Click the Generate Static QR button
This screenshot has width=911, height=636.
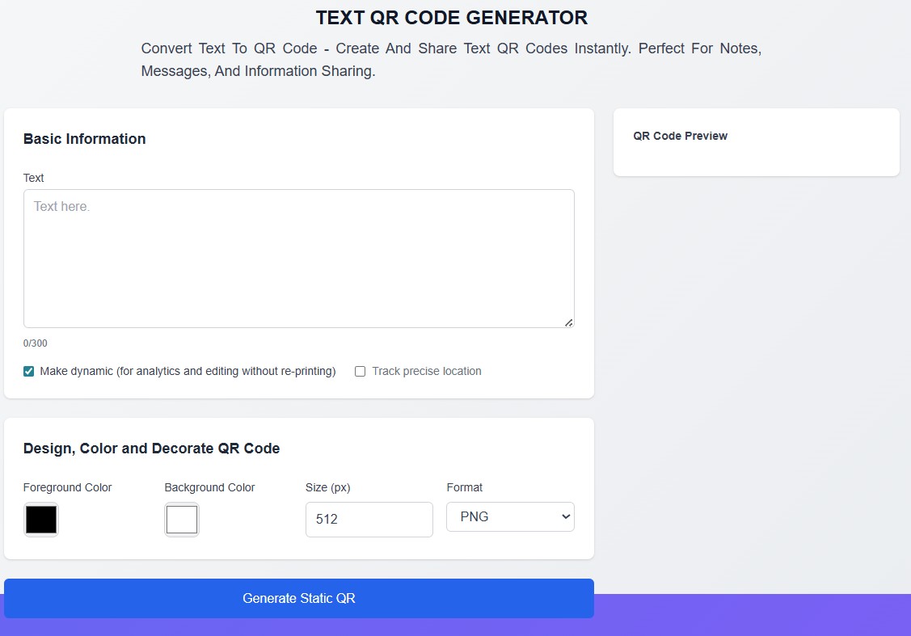(299, 598)
